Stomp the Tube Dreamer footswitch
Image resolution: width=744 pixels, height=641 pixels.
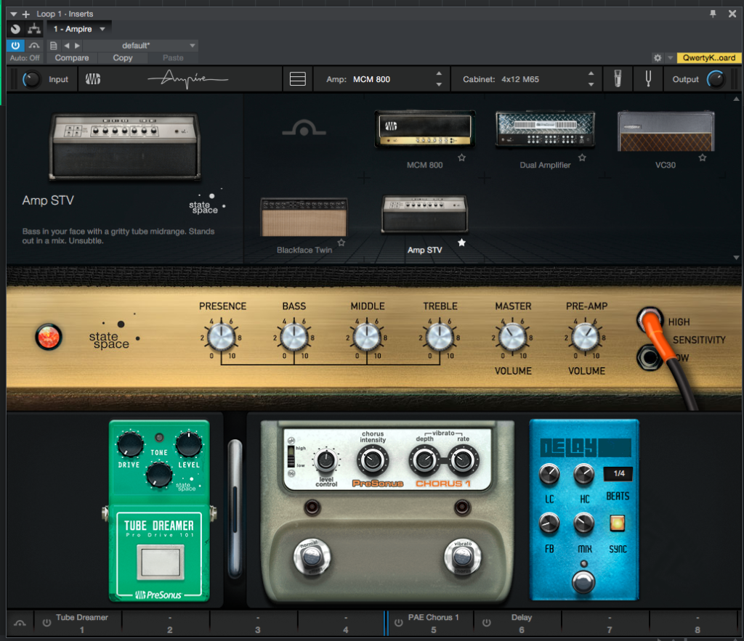[x=161, y=563]
